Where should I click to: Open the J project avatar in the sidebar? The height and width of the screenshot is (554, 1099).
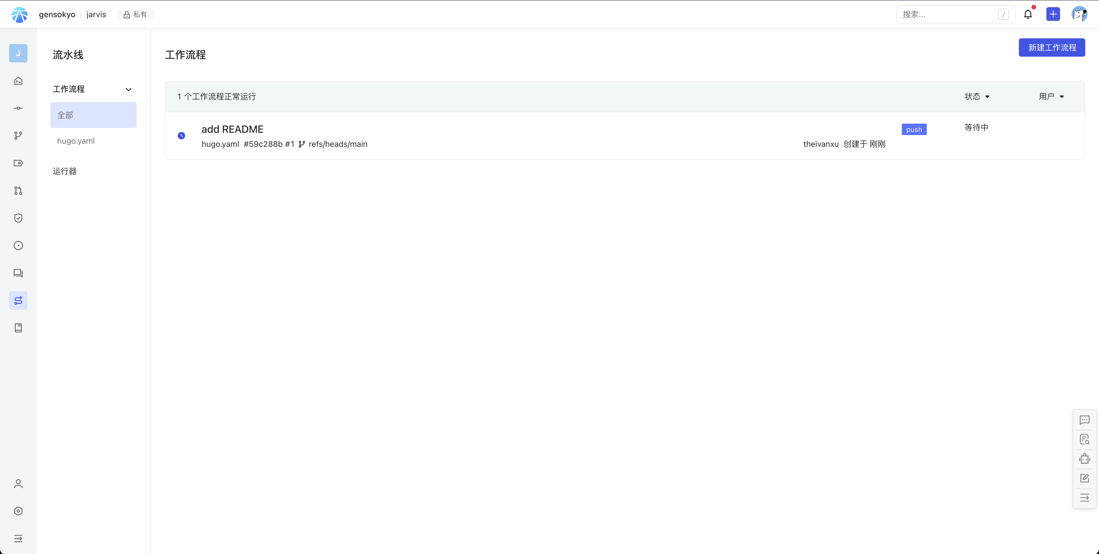(18, 53)
